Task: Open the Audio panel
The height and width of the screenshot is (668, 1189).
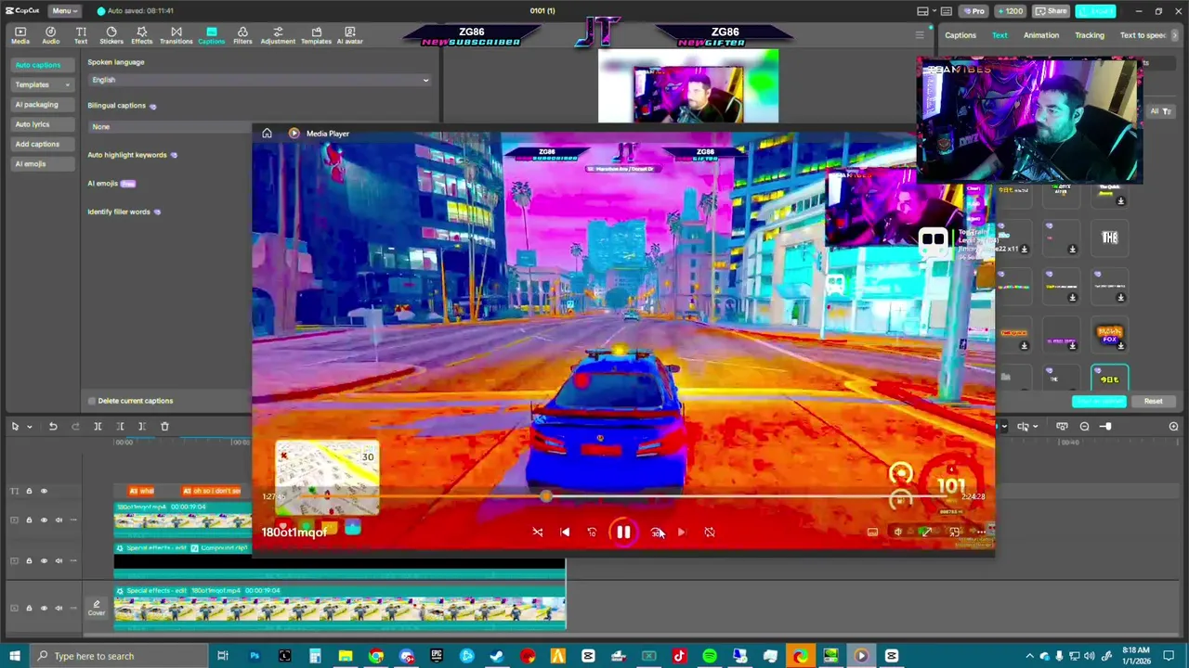Action: pyautogui.click(x=50, y=35)
